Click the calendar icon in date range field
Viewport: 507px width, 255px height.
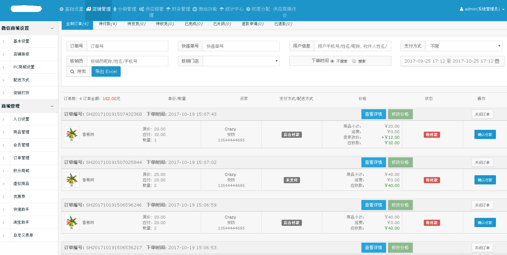(x=497, y=61)
